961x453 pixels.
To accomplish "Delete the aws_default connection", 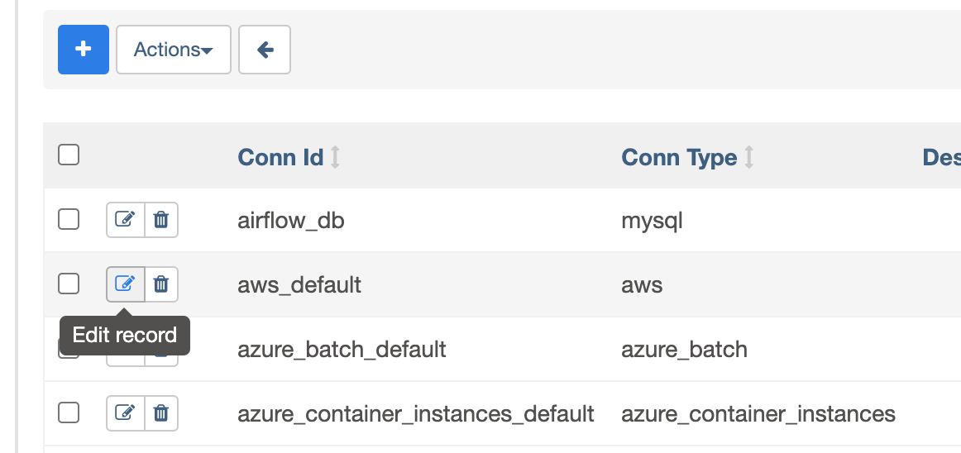I will coord(161,284).
